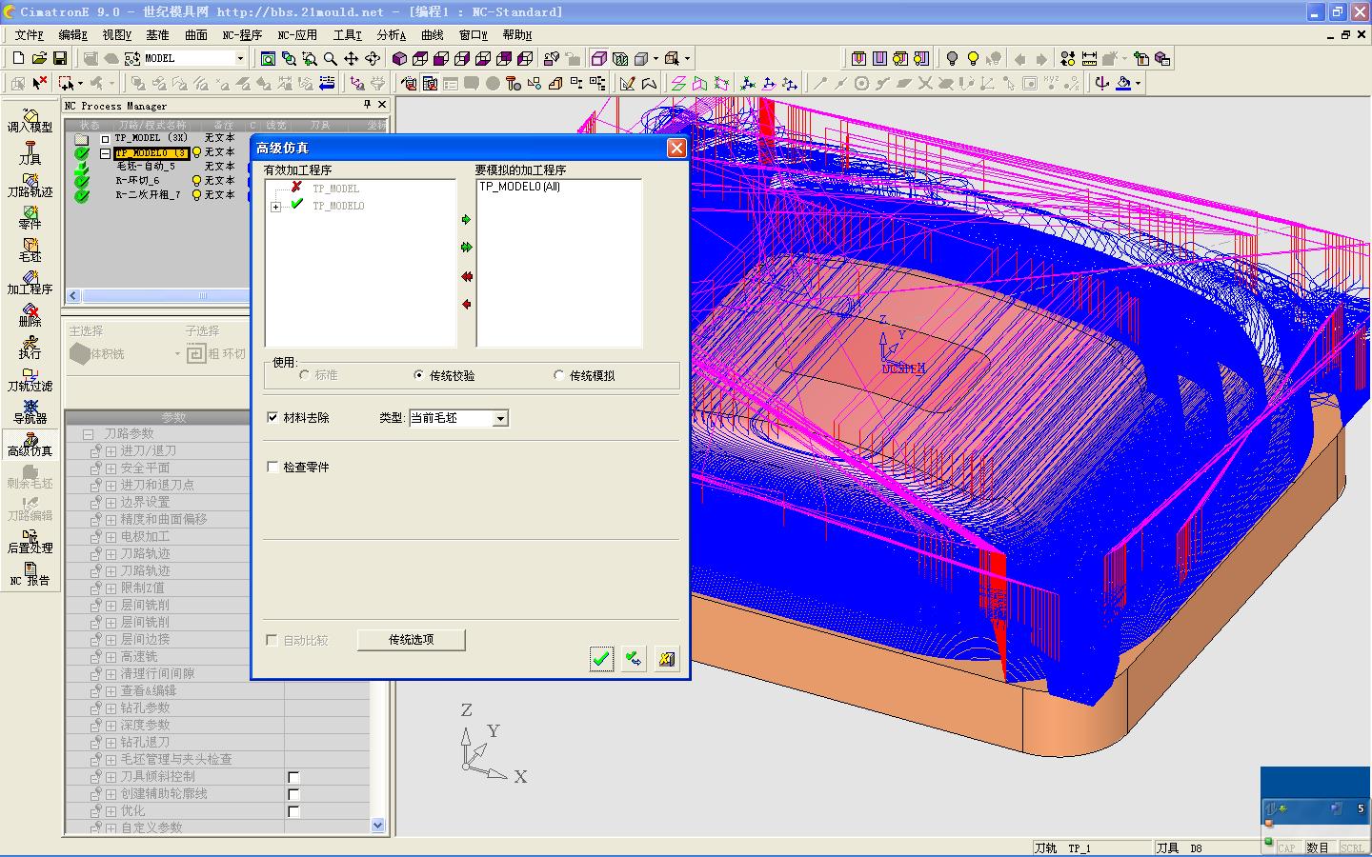Open 刀轨过滤 (toolpath filter) in sidebar

point(30,379)
